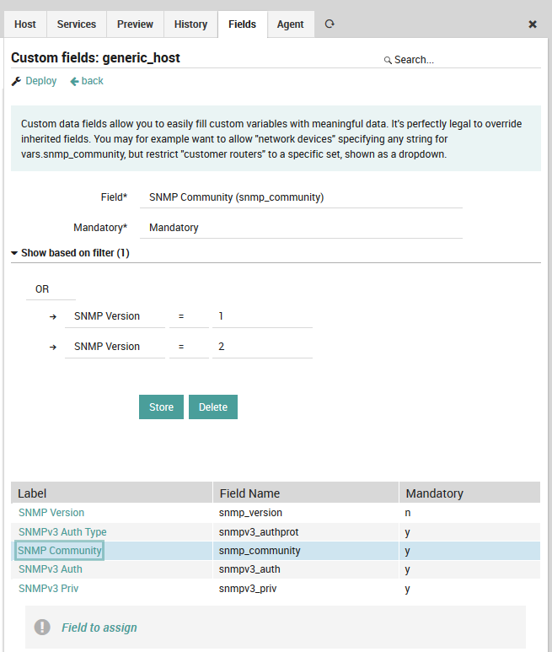Click the refresh icon next to Agent tab
552x652 pixels.
pyautogui.click(x=330, y=24)
